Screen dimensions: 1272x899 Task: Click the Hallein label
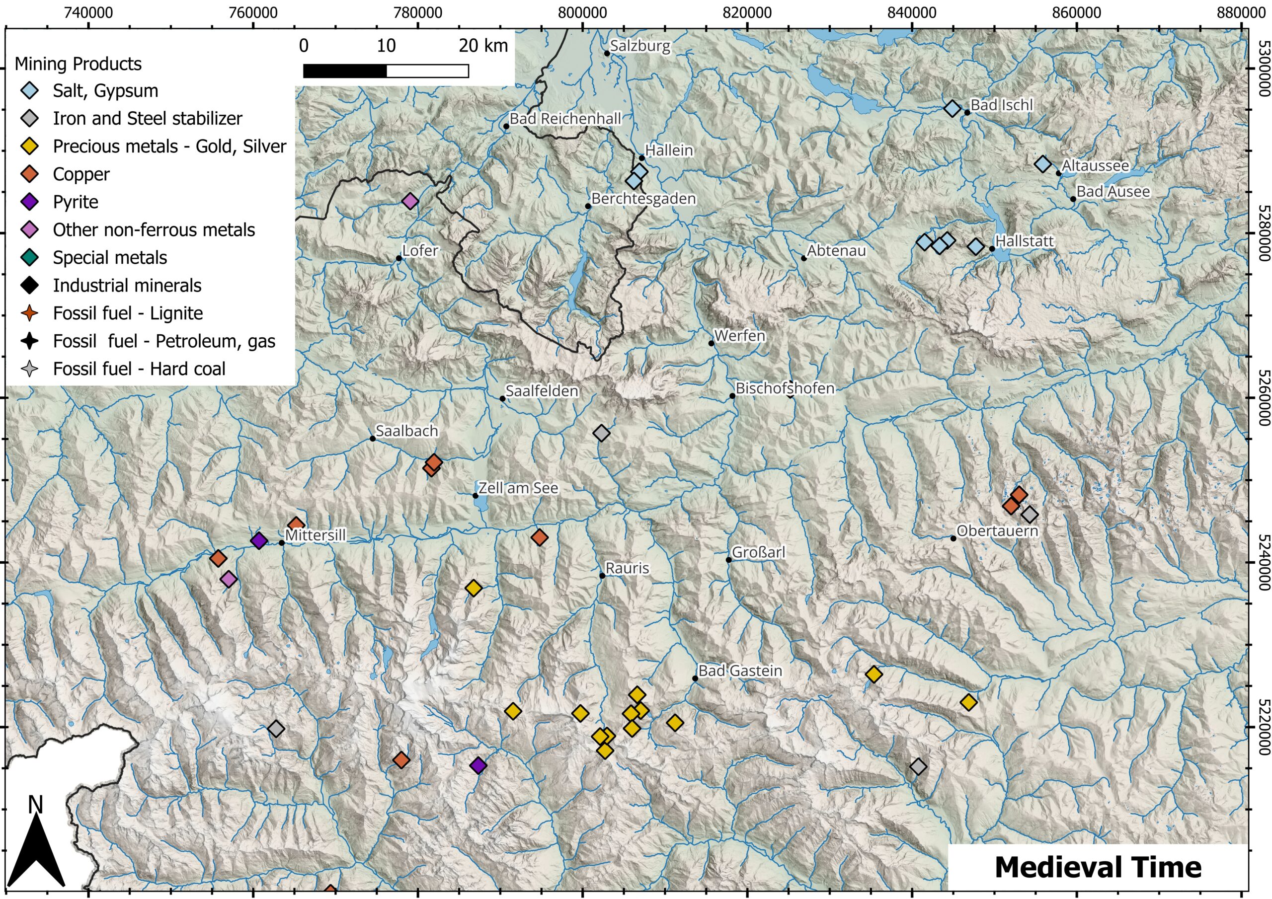(x=669, y=150)
